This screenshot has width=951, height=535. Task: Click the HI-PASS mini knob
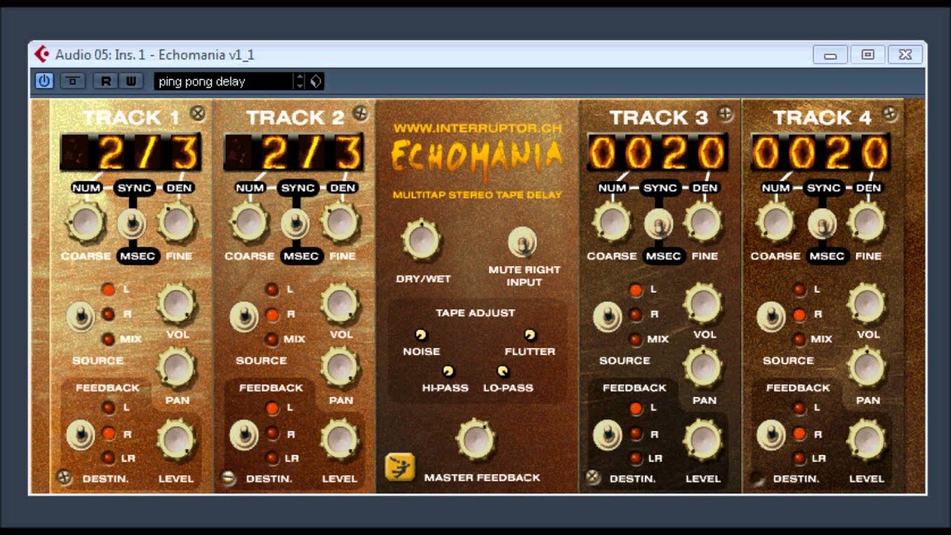click(x=448, y=371)
